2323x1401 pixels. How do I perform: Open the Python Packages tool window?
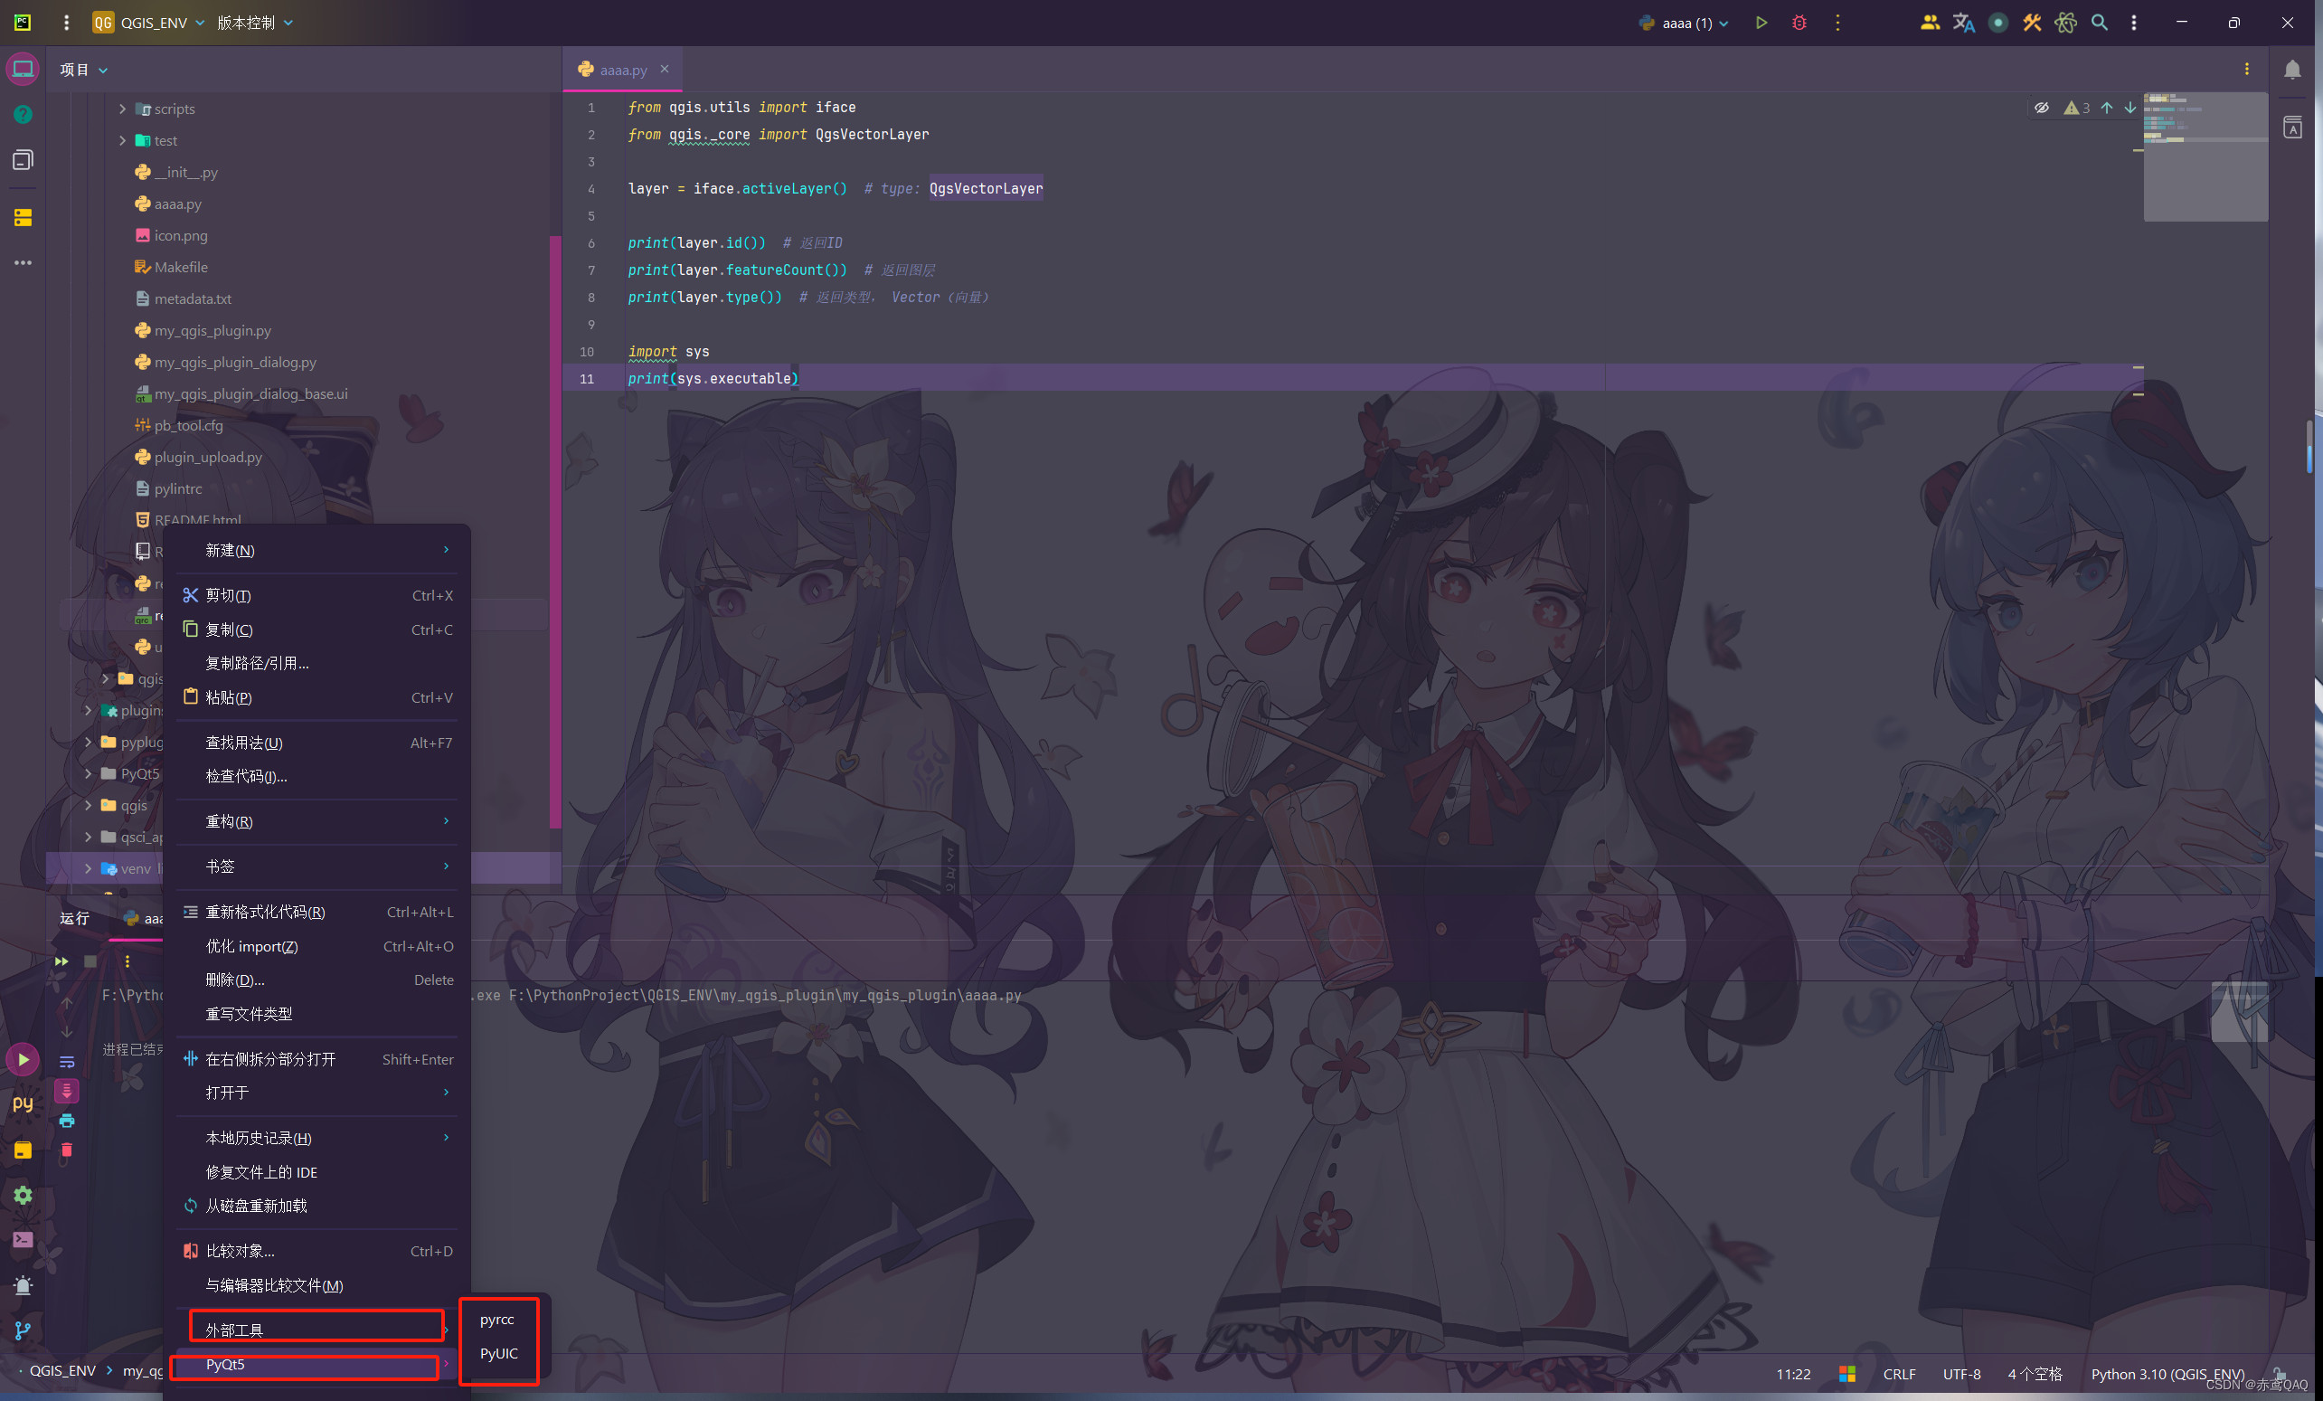pyautogui.click(x=23, y=1150)
